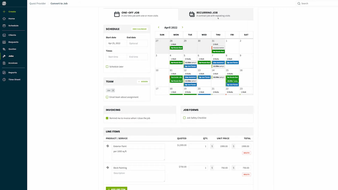Toggle Schedule later checkbox
The image size is (338, 190).
point(107,67)
